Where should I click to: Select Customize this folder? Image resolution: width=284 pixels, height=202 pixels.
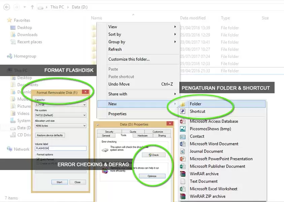[x=139, y=59]
